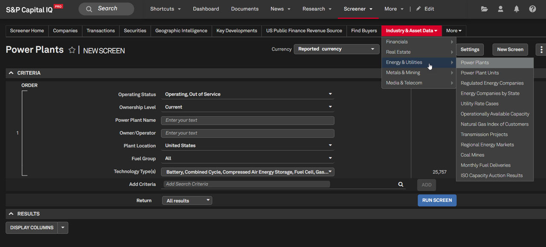Select ISO Capacity Auction Results
The image size is (546, 247).
tap(495, 175)
